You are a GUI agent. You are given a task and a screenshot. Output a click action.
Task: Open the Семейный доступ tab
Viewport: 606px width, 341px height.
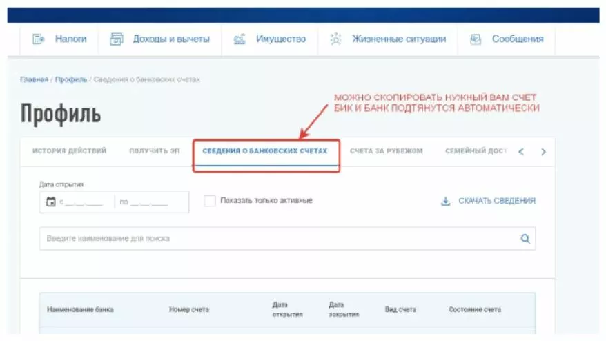pos(476,150)
